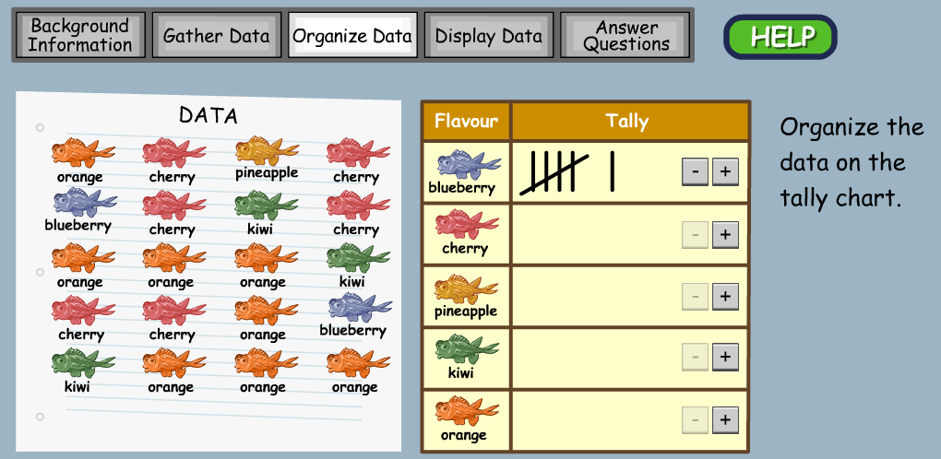This screenshot has width=941, height=459.
Task: Add a tally mark for cherry
Action: 725,235
